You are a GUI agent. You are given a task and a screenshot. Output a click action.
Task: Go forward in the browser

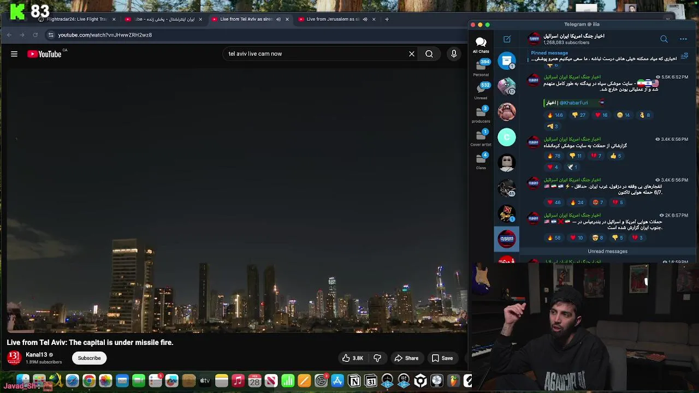click(22, 35)
